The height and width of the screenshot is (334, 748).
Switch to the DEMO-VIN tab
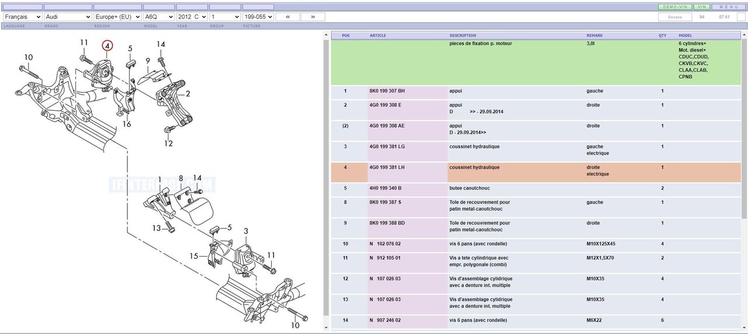(x=675, y=7)
